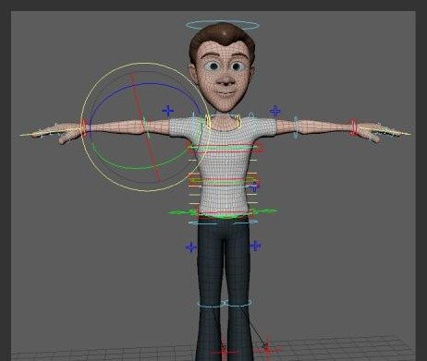Select light blue knee ring on image-right leg
Image resolution: width=427 pixels, height=361 pixels.
pos(238,304)
